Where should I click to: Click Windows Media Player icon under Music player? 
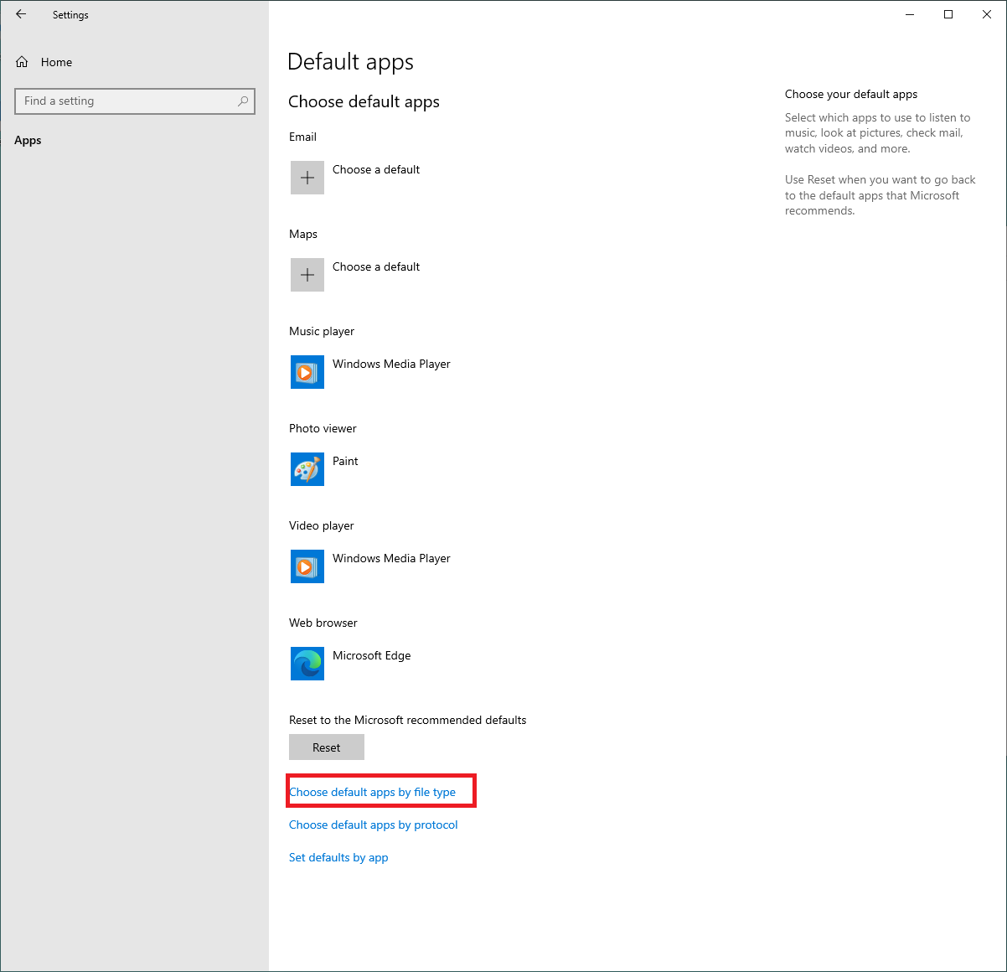tap(307, 372)
